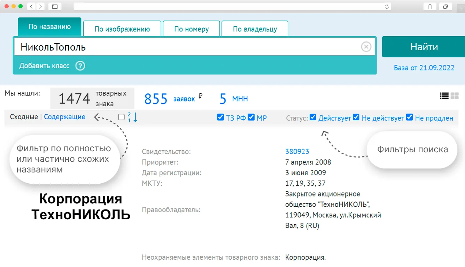The image size is (465, 267).
Task: Open the help question mark icon
Action: coord(80,66)
